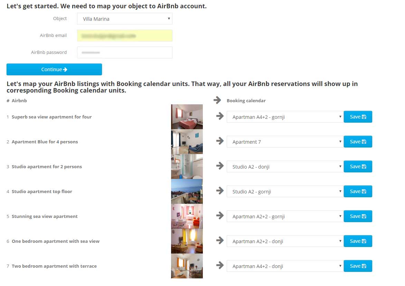
Task: Click the arrow icon beside Stunning sea view apartment
Action: click(x=220, y=215)
